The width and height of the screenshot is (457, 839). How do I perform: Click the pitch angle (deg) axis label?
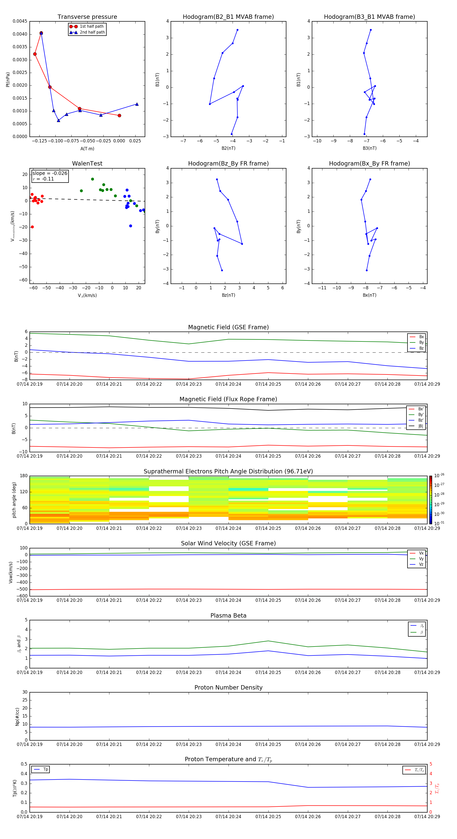[x=14, y=500]
